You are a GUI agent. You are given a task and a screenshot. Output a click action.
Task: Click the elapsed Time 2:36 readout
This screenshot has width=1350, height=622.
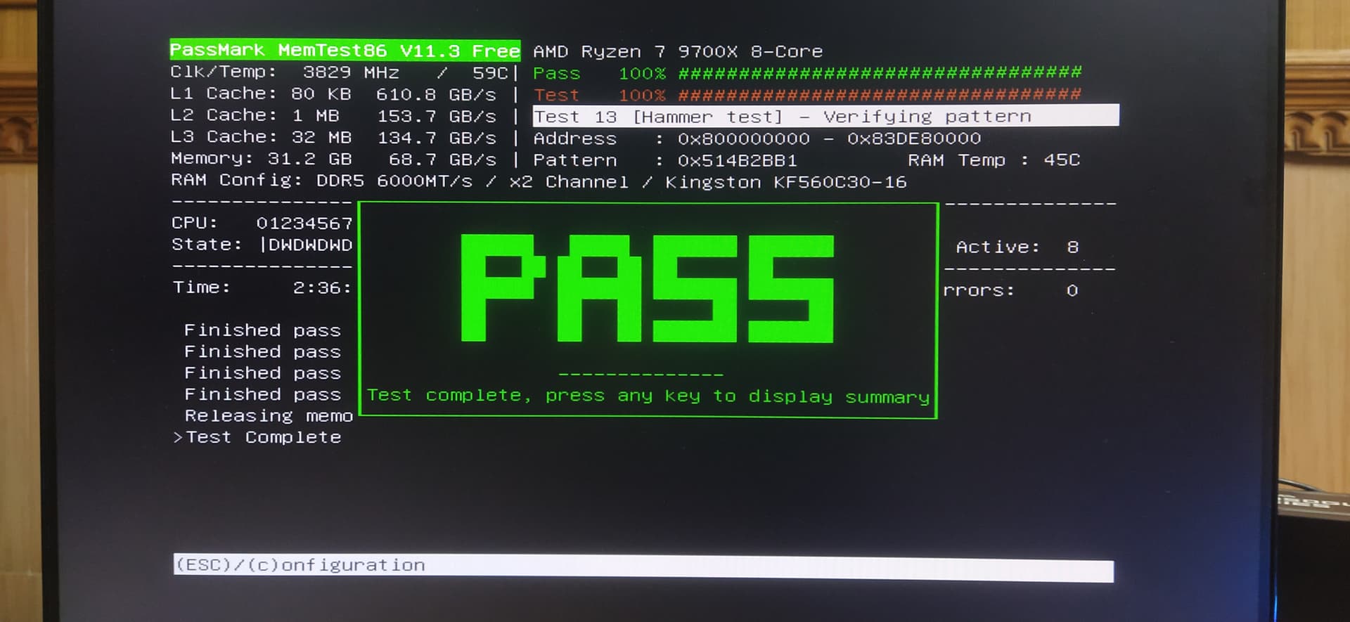(x=321, y=287)
